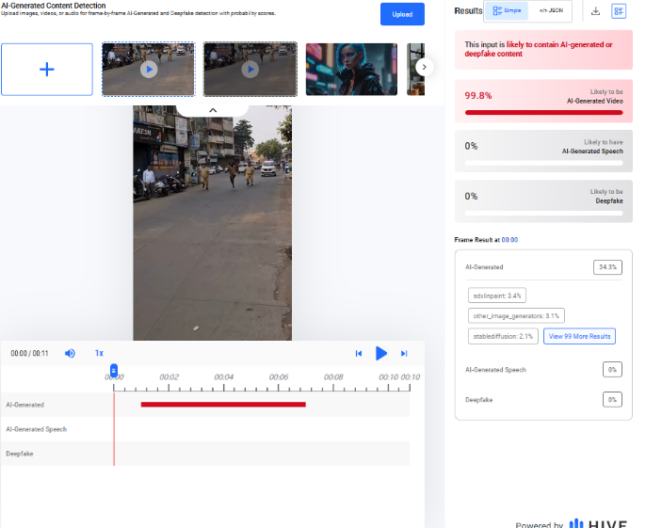662x528 pixels.
Task: Click the Deepfake timeline row label
Action: (20, 454)
